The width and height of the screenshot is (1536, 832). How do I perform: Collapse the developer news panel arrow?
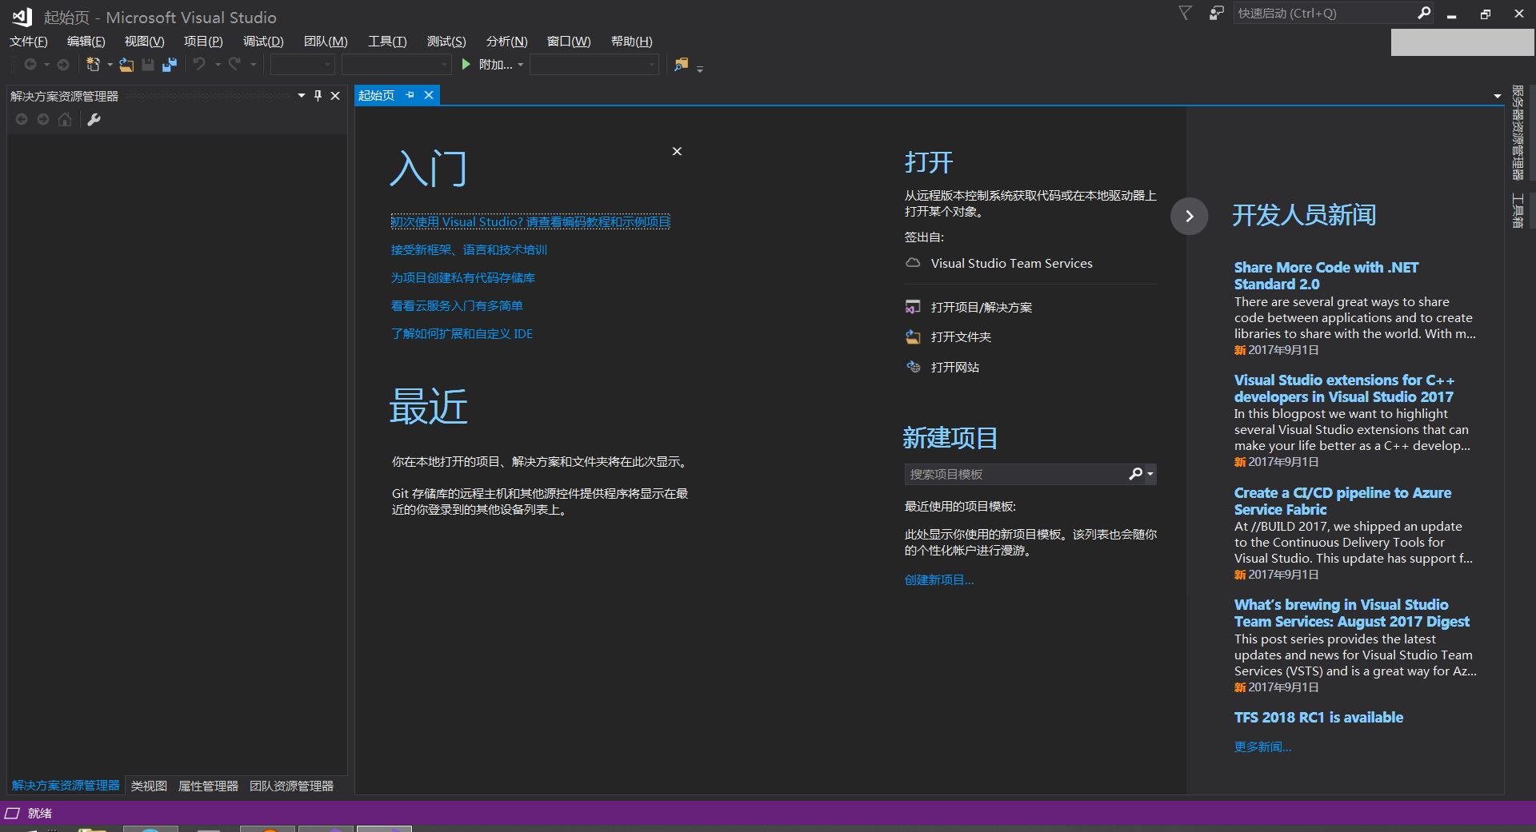1189,216
